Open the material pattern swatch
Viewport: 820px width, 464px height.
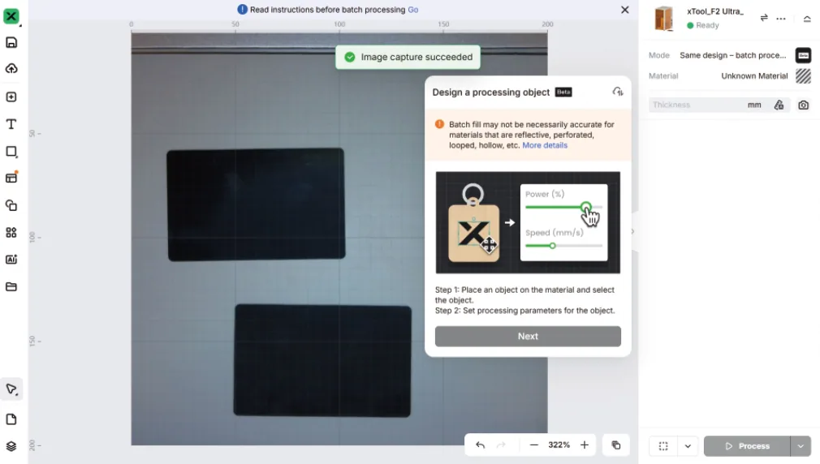click(803, 76)
